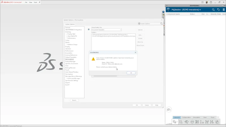Click OK in the SOLIDWORKS warning dialog
Viewport: 226px width, 127px height.
tap(131, 73)
